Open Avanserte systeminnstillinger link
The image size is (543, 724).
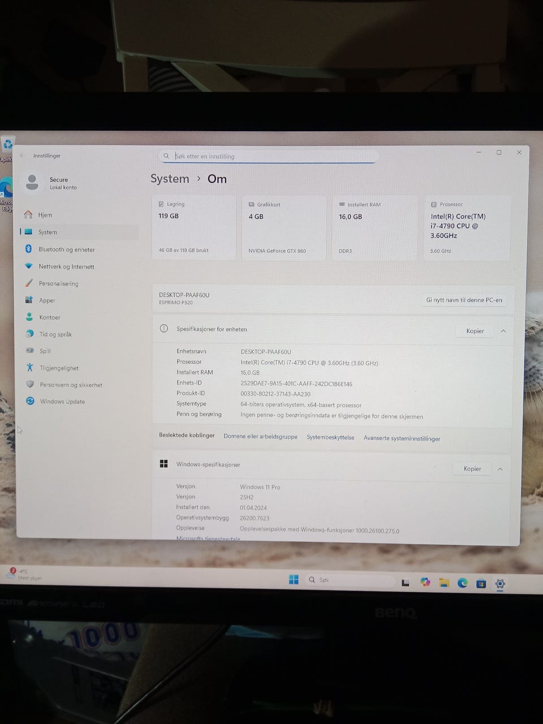[402, 438]
